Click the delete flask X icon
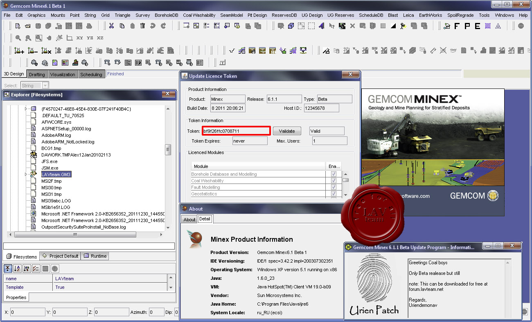 pos(47,51)
